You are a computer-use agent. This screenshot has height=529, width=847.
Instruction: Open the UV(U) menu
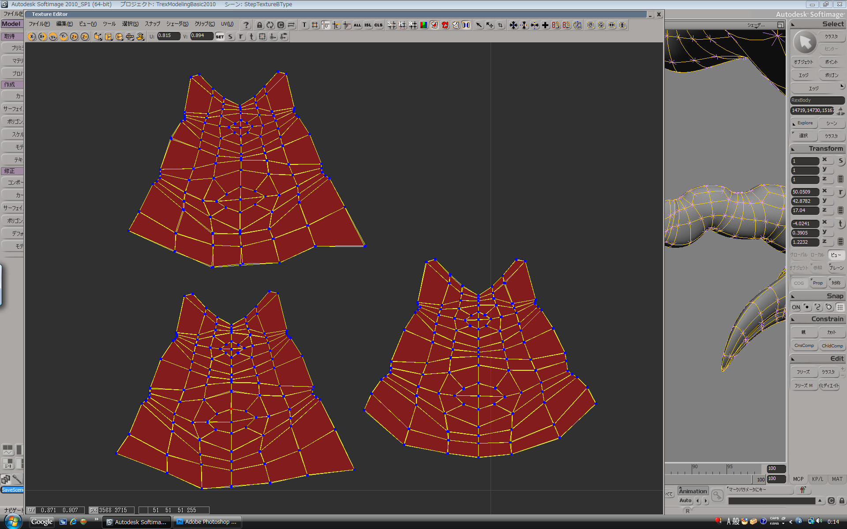226,24
